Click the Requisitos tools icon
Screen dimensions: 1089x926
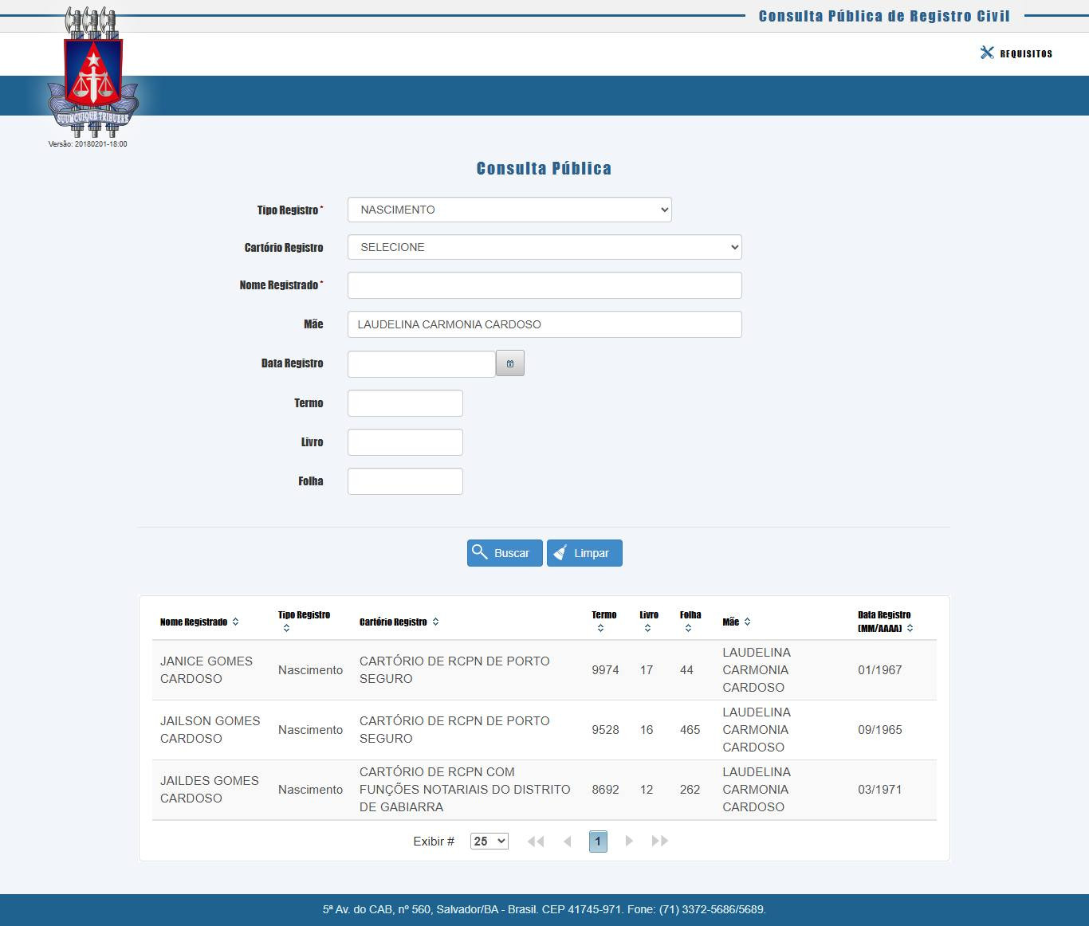click(987, 53)
